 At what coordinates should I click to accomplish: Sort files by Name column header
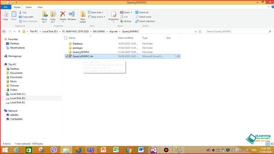pos(72,38)
